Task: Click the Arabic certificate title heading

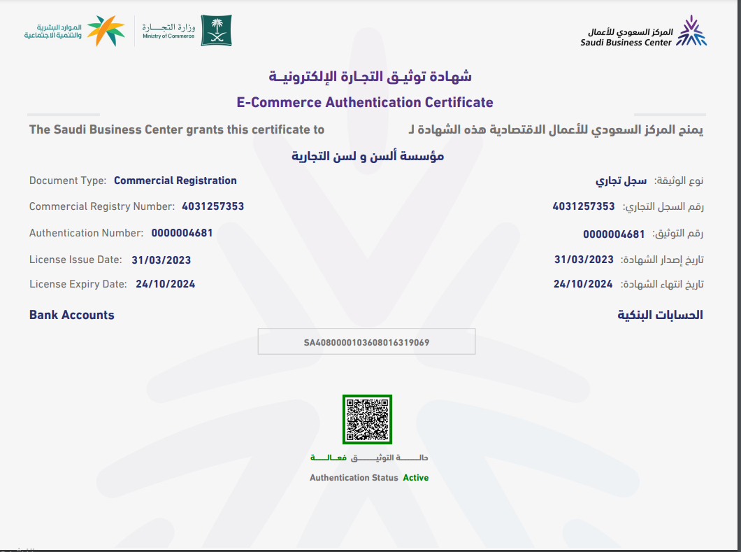Action: coord(370,76)
